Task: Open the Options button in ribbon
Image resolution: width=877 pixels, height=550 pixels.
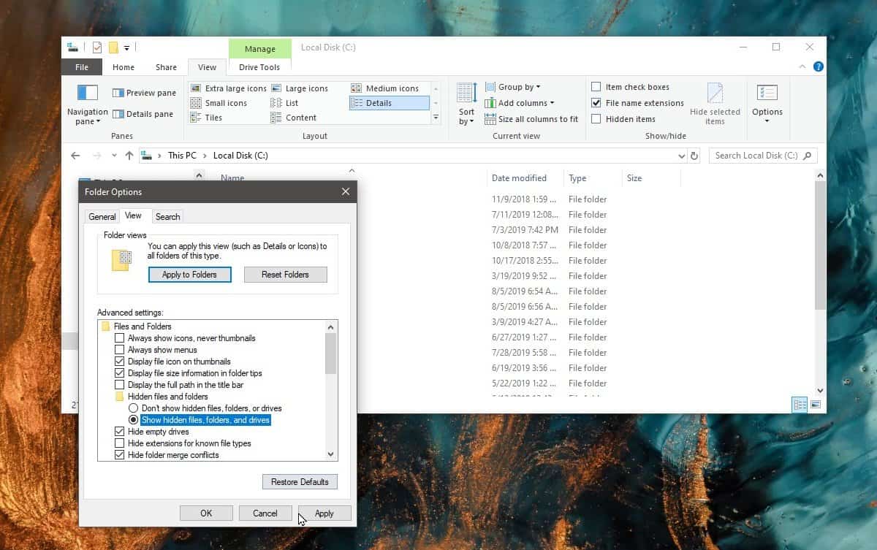Action: [767, 103]
